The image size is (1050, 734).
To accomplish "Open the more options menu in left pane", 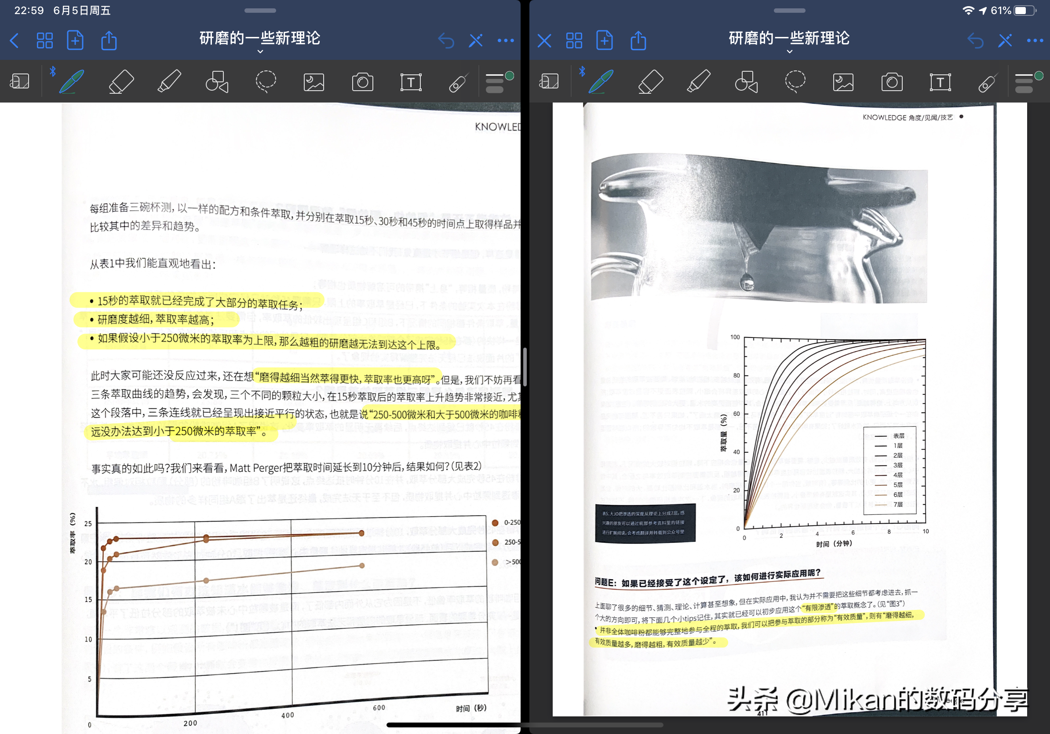I will click(x=505, y=41).
